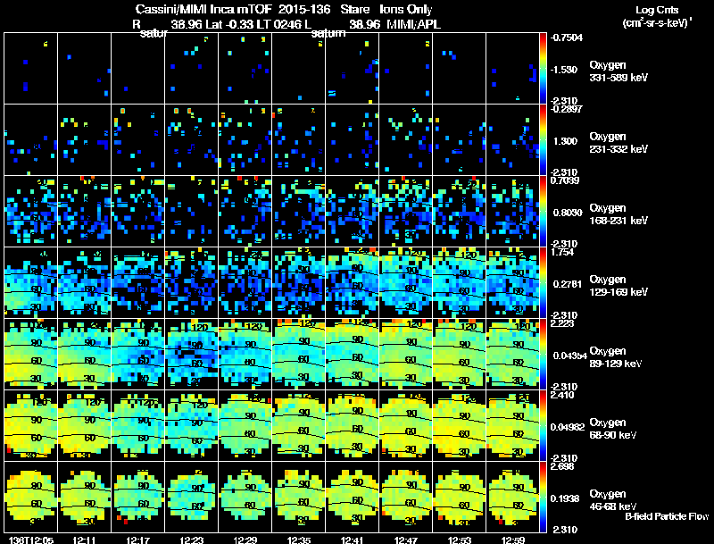
Task: Click the 'Oxygen 68-90 keV' label
Action: [613, 429]
